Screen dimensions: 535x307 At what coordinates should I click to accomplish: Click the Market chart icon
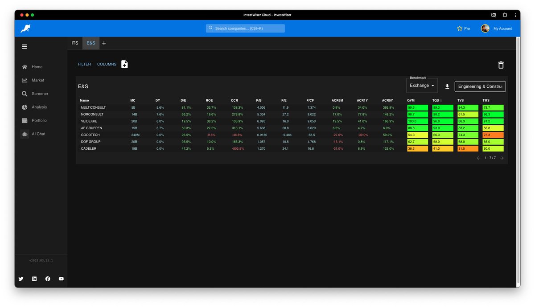(25, 80)
